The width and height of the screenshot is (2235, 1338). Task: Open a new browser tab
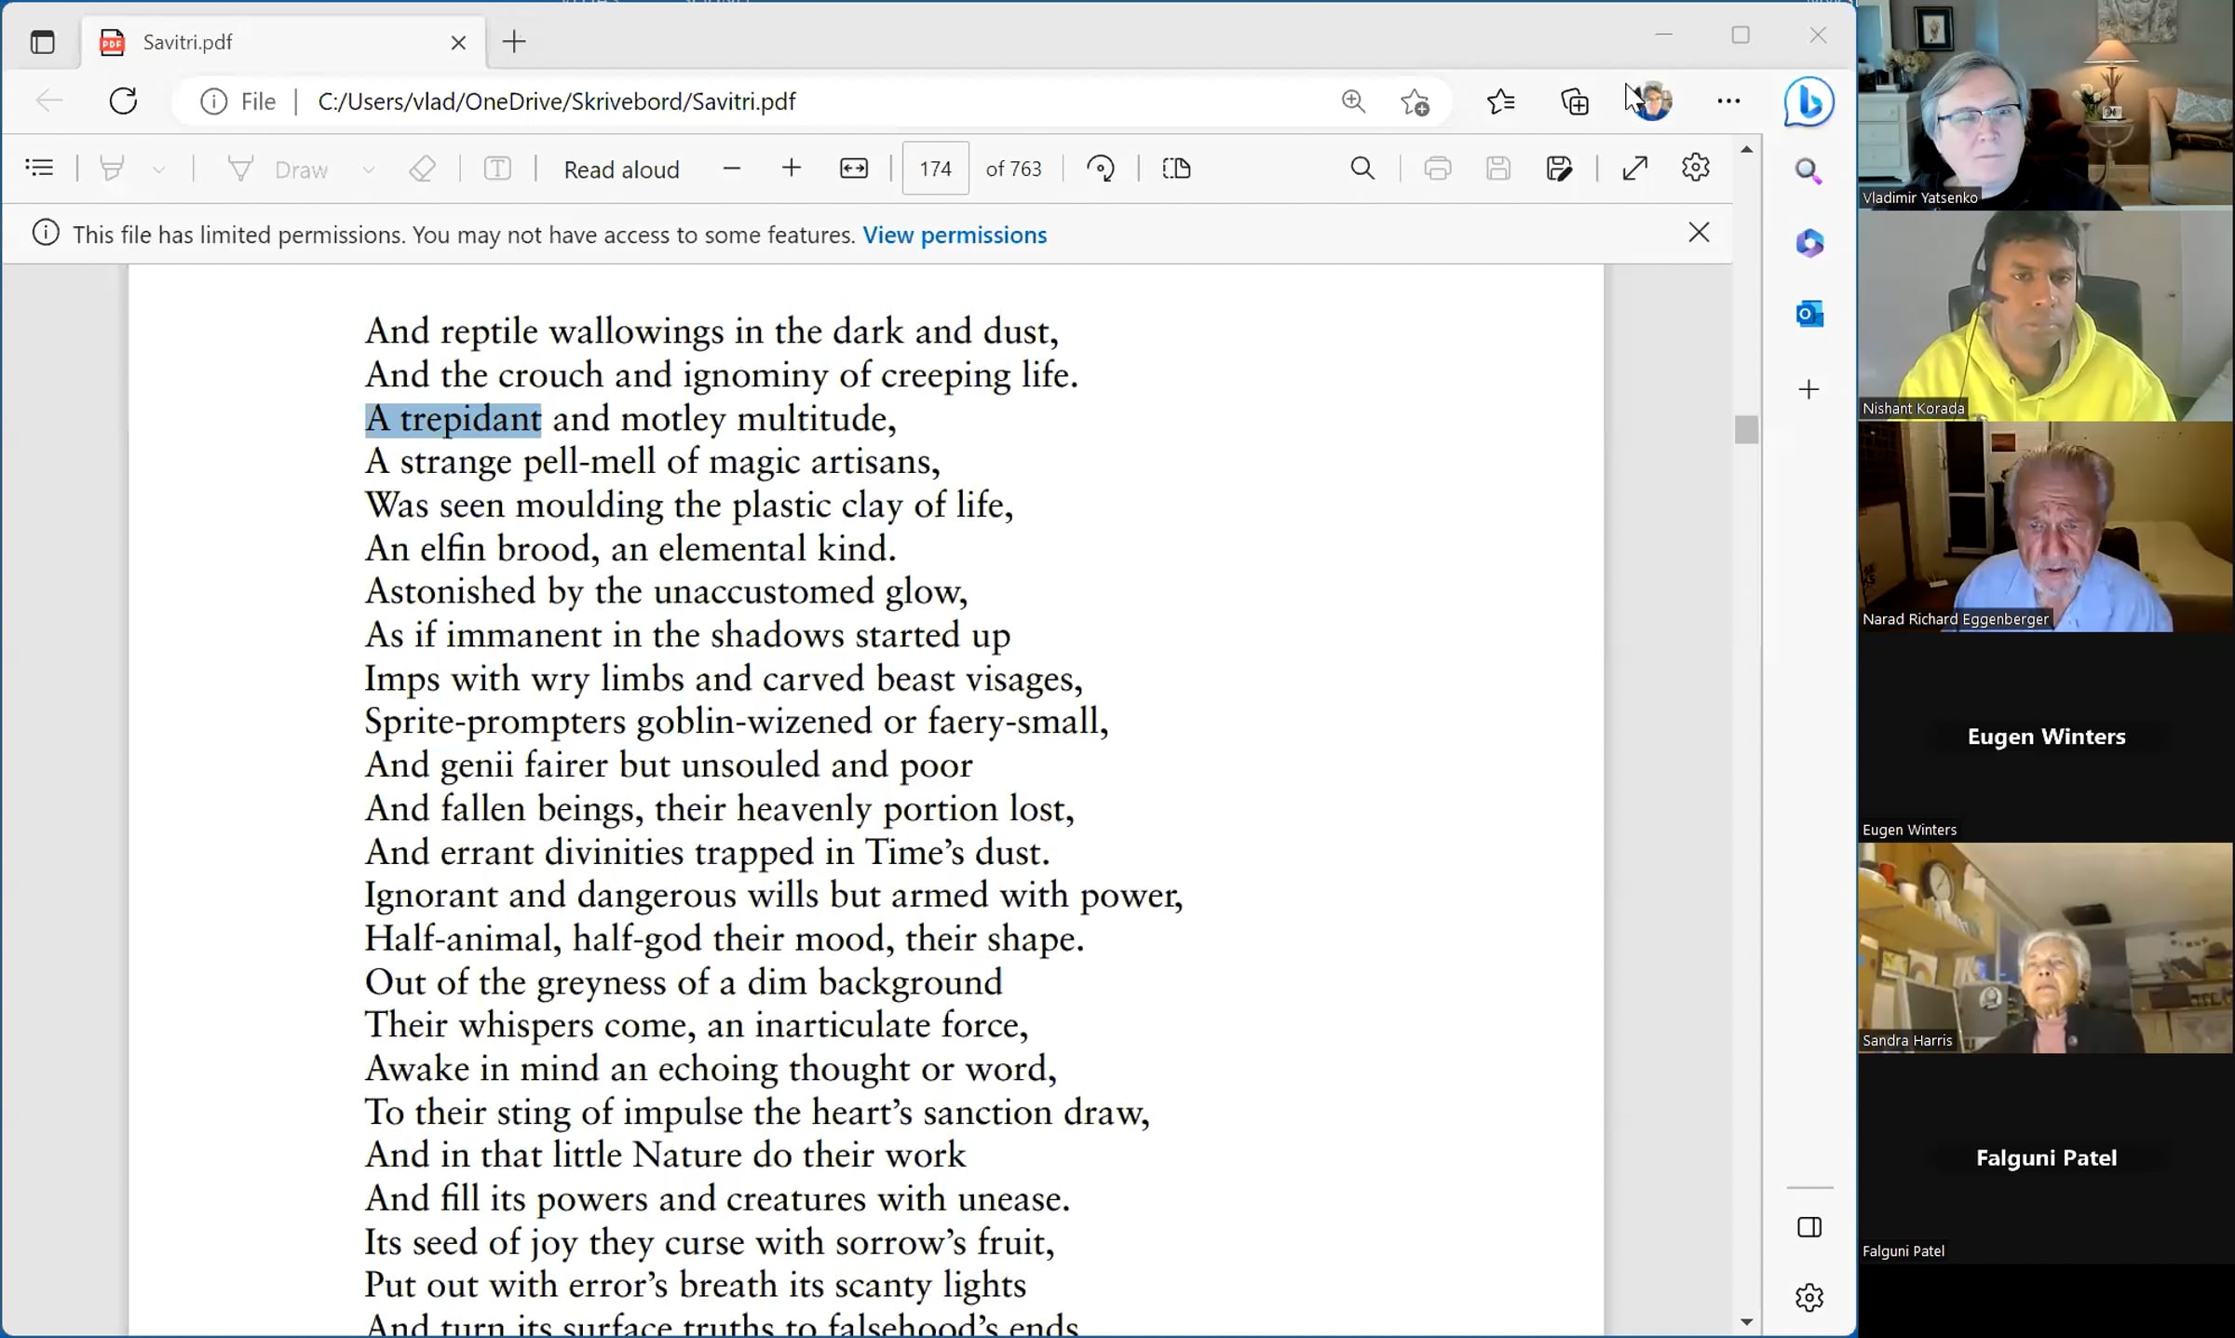(514, 42)
